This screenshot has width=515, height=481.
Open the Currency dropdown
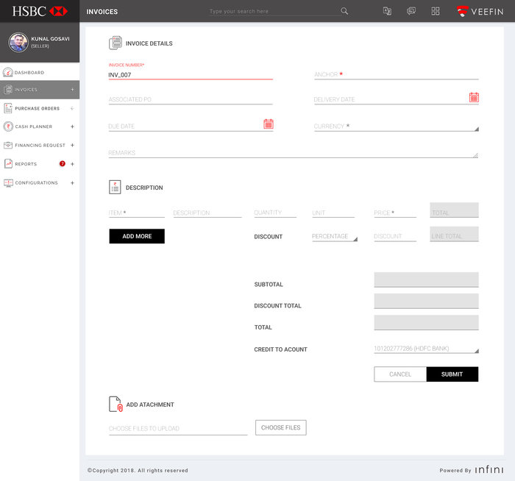(x=396, y=127)
